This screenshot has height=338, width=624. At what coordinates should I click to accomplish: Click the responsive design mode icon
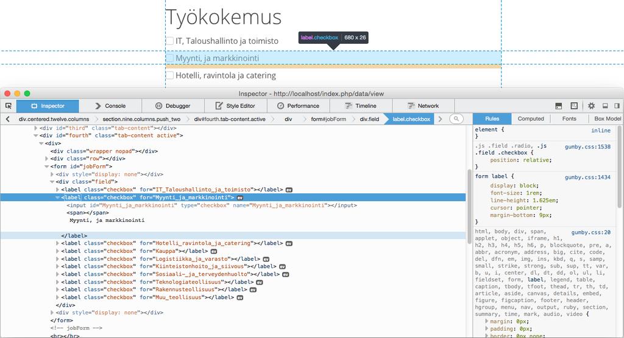pos(574,106)
